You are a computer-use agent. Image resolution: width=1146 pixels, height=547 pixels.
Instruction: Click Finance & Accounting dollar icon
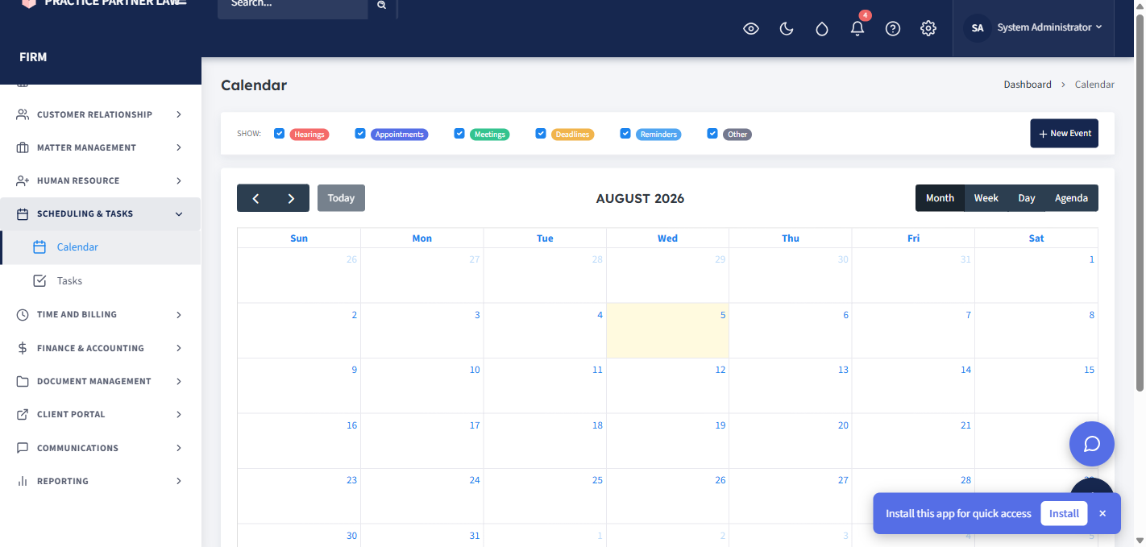pyautogui.click(x=23, y=348)
